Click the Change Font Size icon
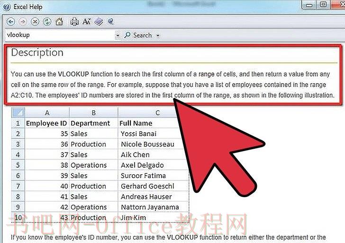345x243 pixels. pyautogui.click(x=86, y=21)
